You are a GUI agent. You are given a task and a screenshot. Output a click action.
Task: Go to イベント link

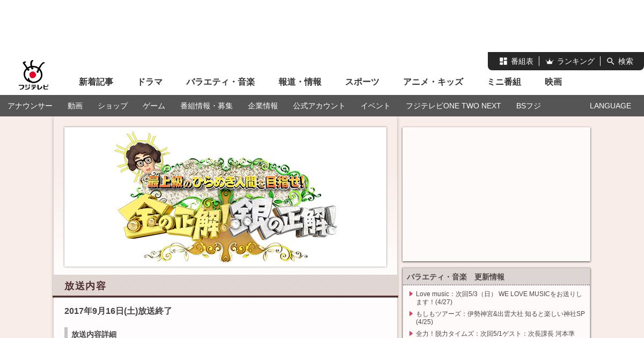[x=376, y=106]
